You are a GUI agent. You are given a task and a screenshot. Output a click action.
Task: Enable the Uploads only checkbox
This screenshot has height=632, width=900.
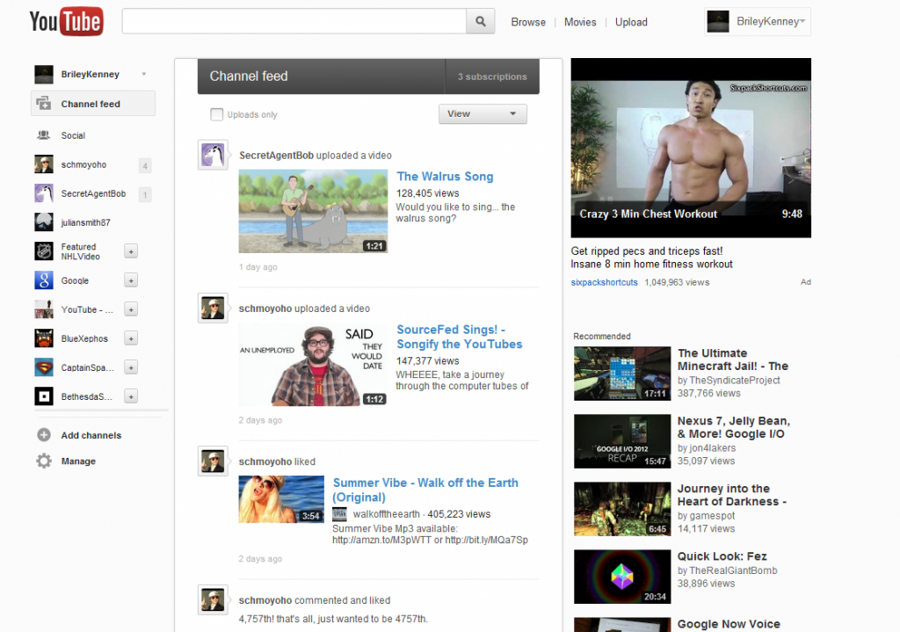click(217, 114)
